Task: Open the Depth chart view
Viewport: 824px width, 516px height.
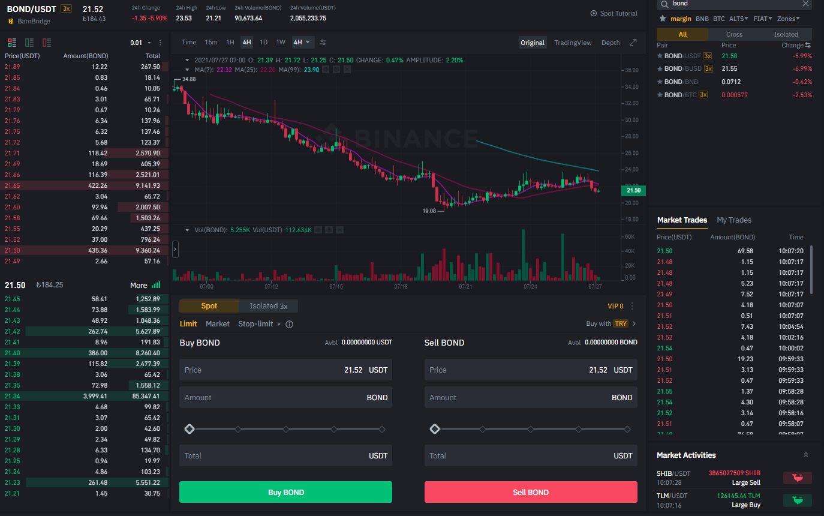Action: click(610, 43)
